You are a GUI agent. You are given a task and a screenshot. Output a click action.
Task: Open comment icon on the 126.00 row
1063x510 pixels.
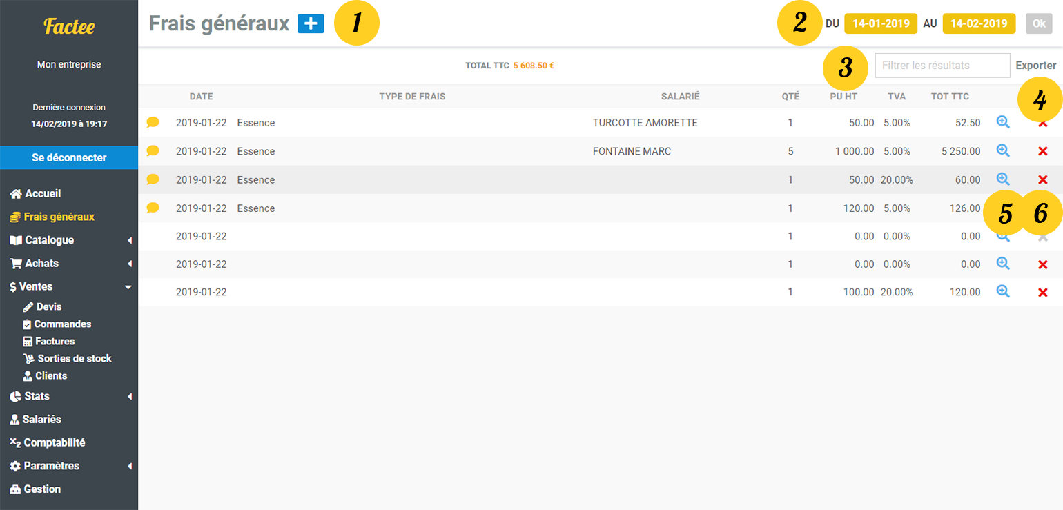pyautogui.click(x=153, y=208)
